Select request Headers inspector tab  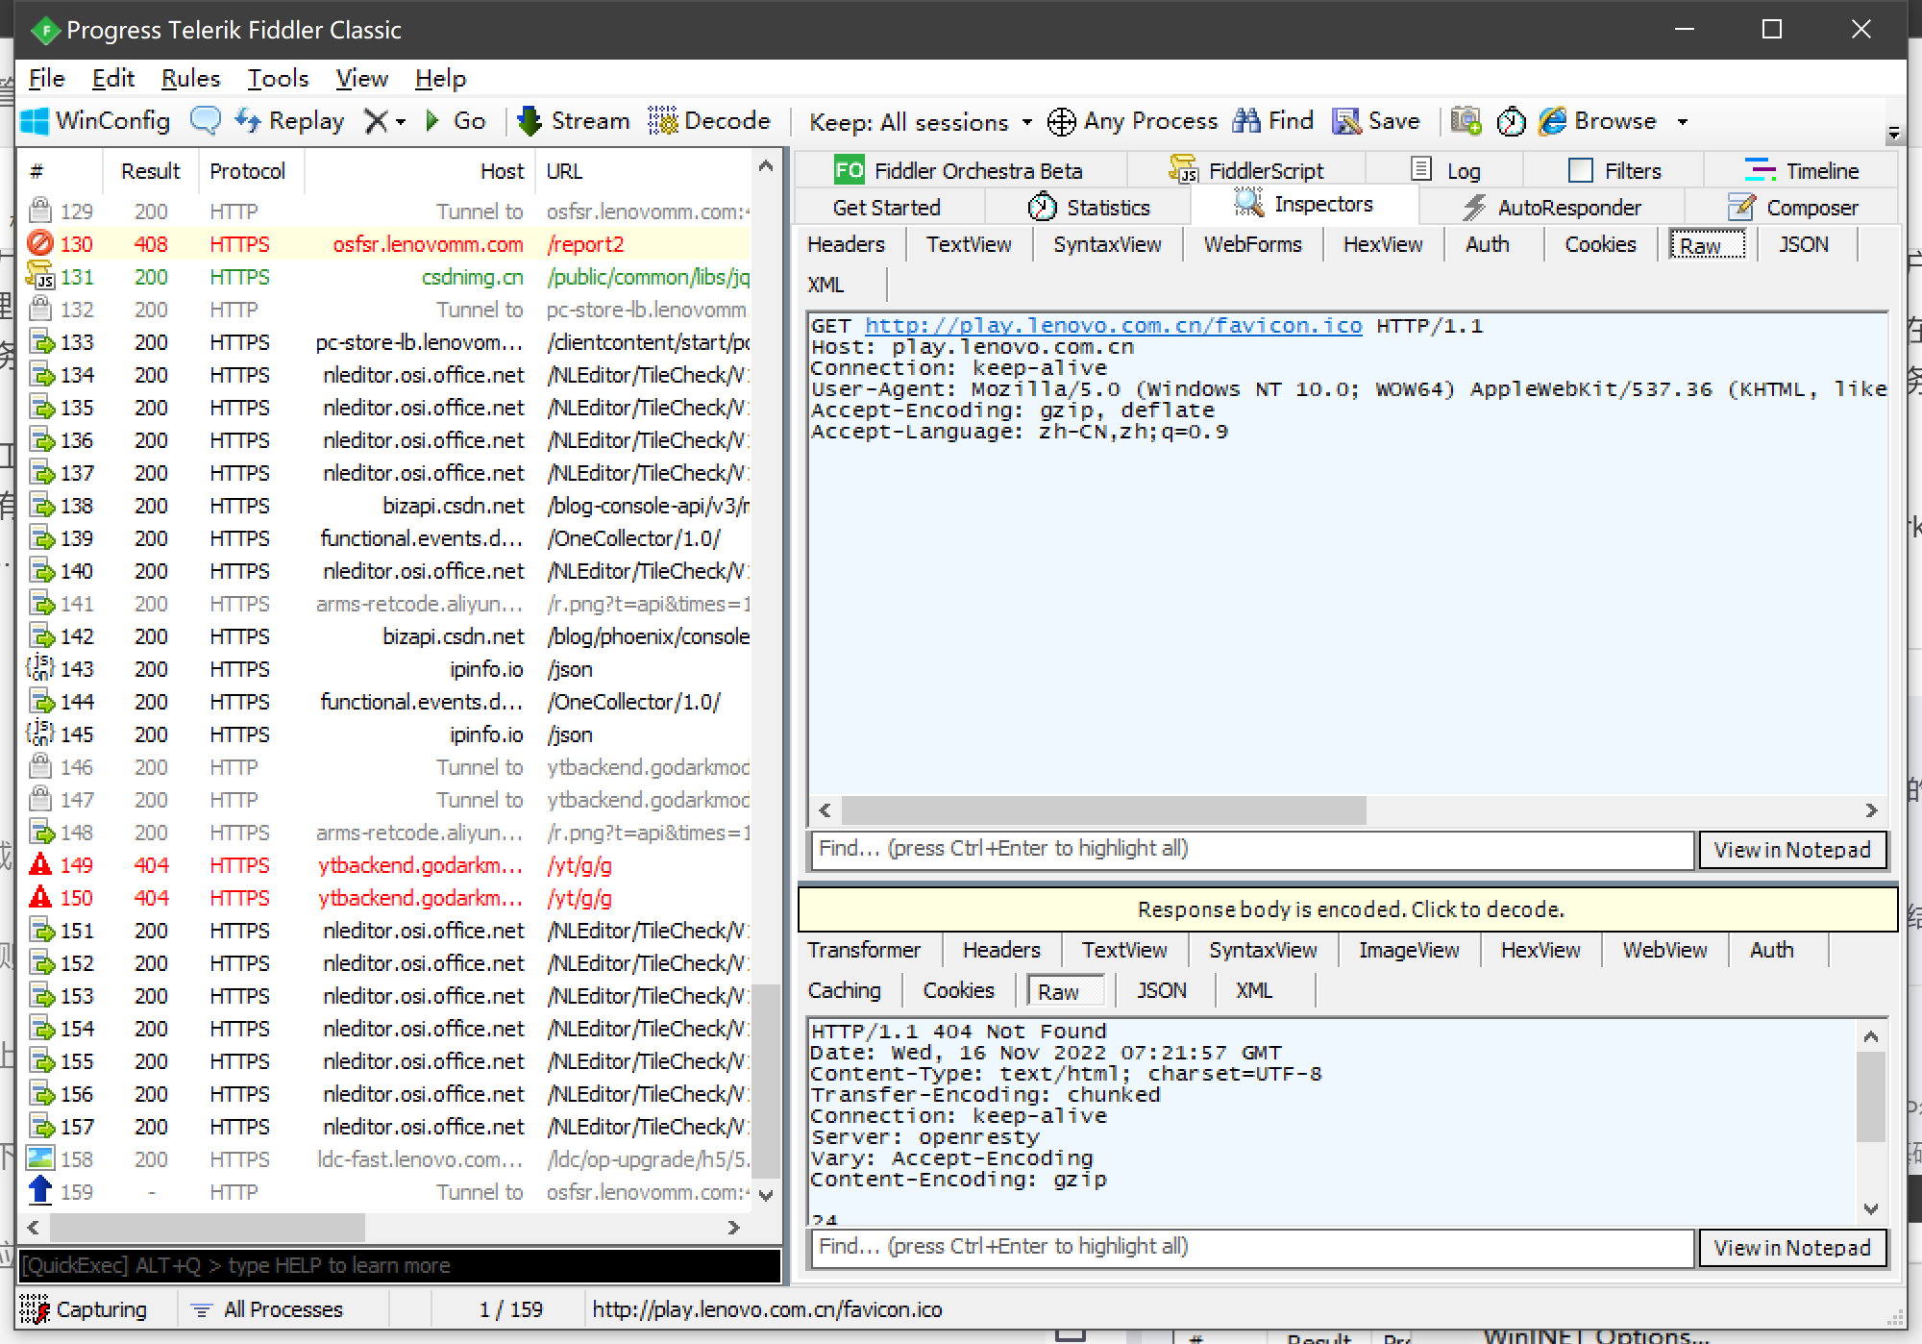pos(846,244)
